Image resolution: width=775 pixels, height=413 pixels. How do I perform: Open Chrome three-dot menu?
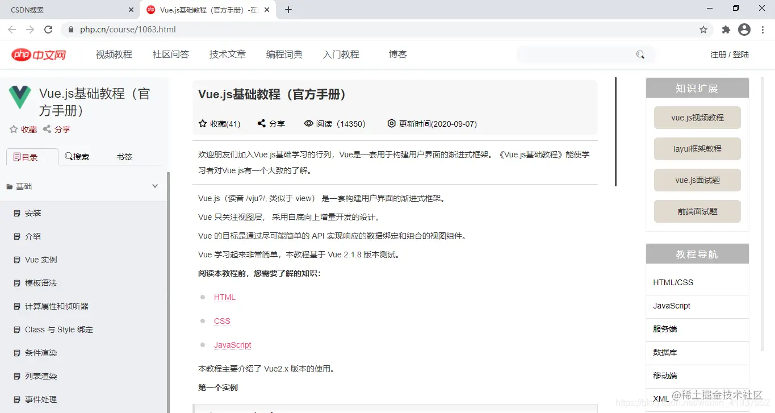[762, 30]
